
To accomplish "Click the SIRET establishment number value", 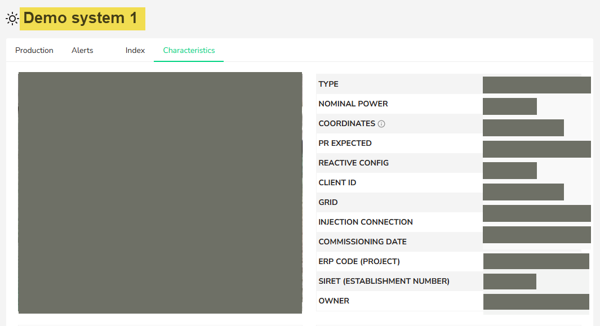I will [x=509, y=281].
